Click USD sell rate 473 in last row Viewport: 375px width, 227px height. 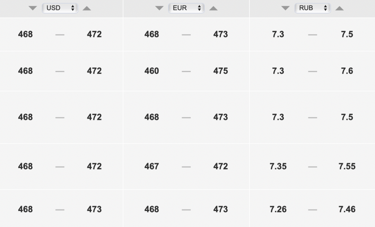94,209
